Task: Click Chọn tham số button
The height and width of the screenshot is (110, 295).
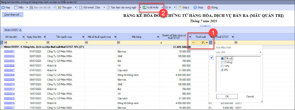Action: click(x=13, y=15)
